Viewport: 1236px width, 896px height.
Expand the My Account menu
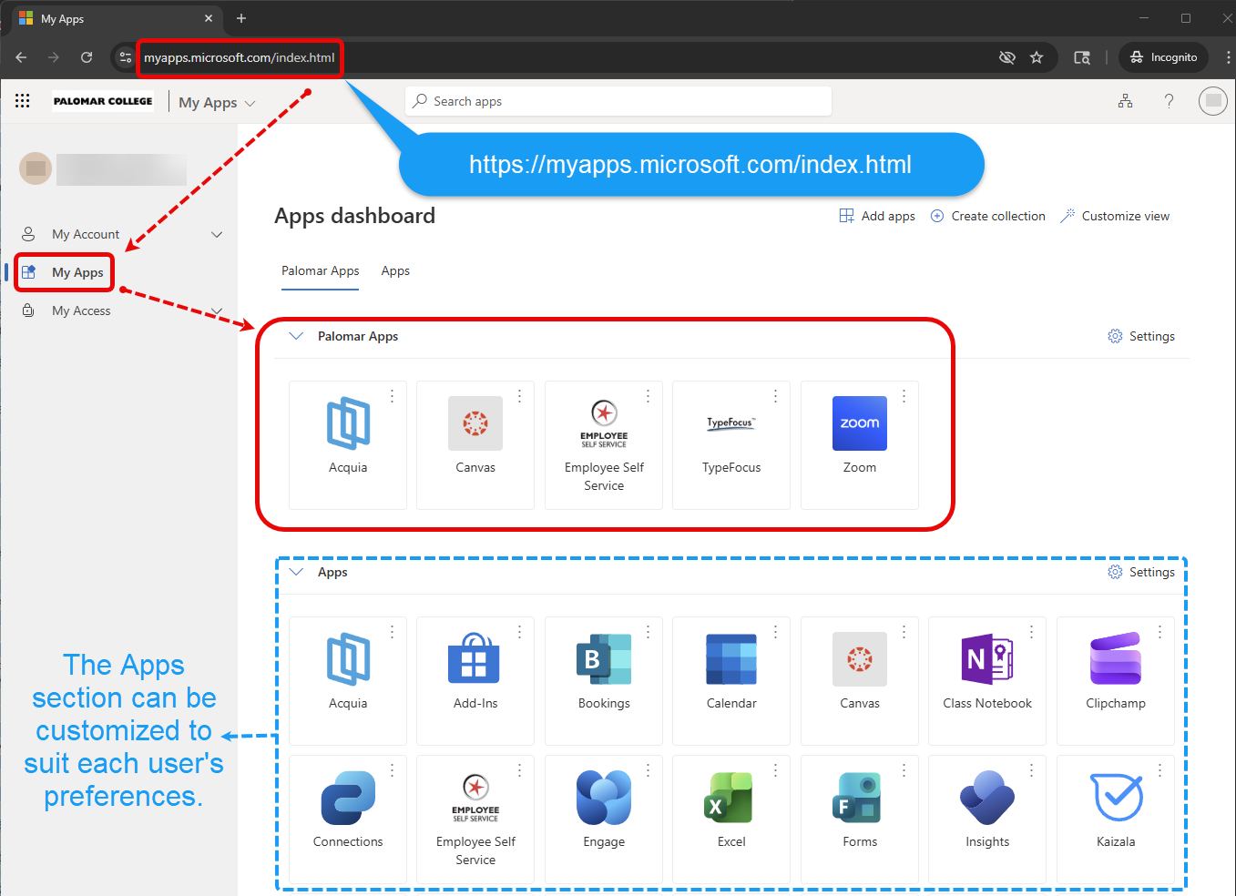click(x=217, y=235)
